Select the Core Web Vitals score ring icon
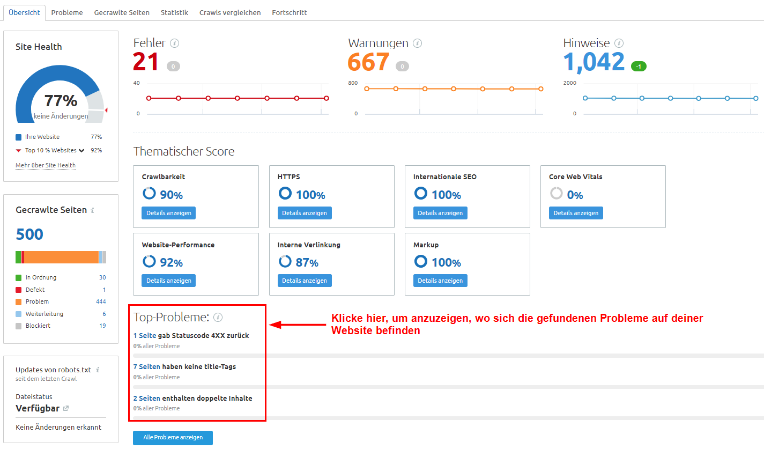 [x=557, y=194]
